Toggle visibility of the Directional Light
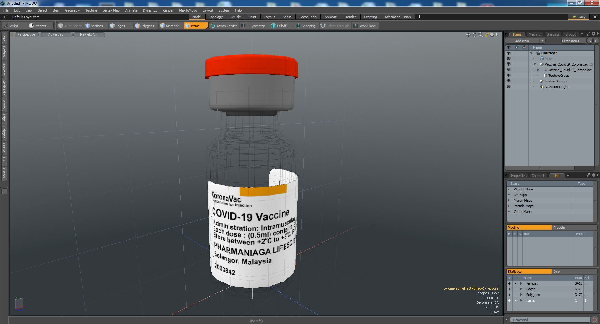 point(508,87)
